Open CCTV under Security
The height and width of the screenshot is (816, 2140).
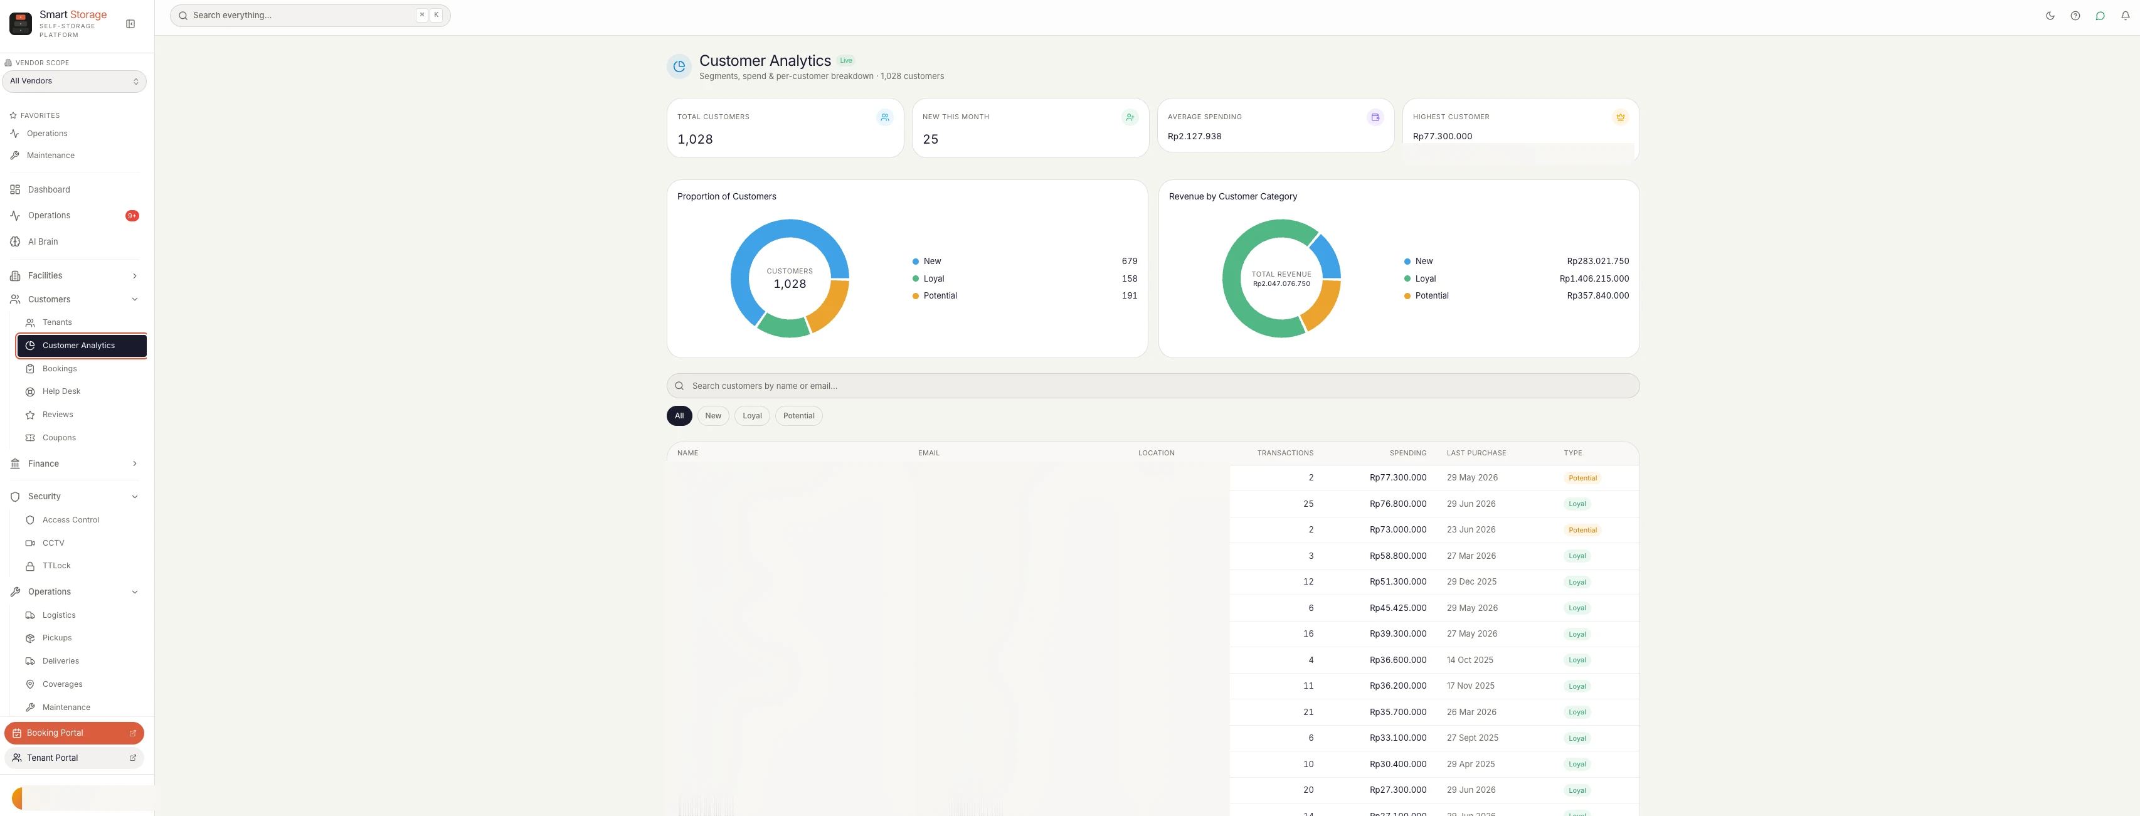point(82,543)
